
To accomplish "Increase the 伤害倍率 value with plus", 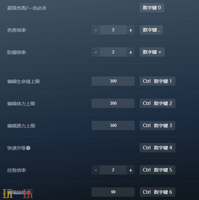I will pos(131,30).
